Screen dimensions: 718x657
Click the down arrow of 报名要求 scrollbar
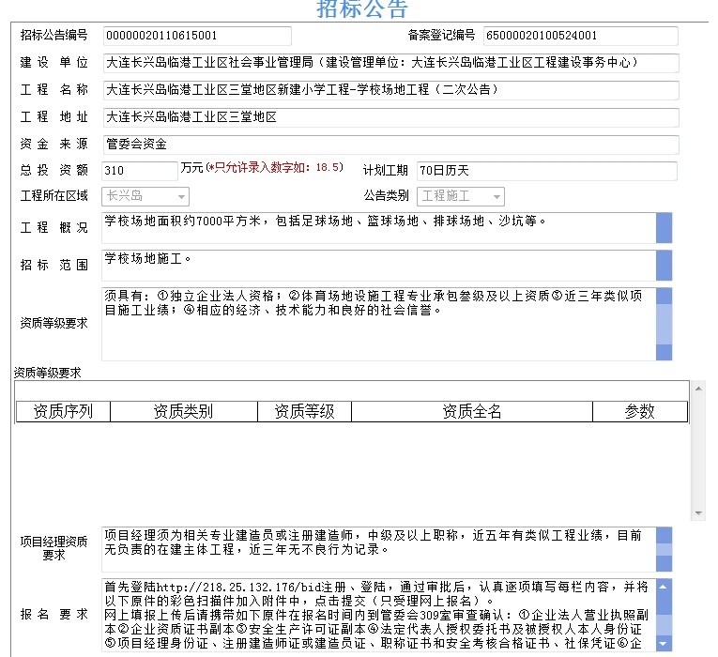tap(664, 643)
